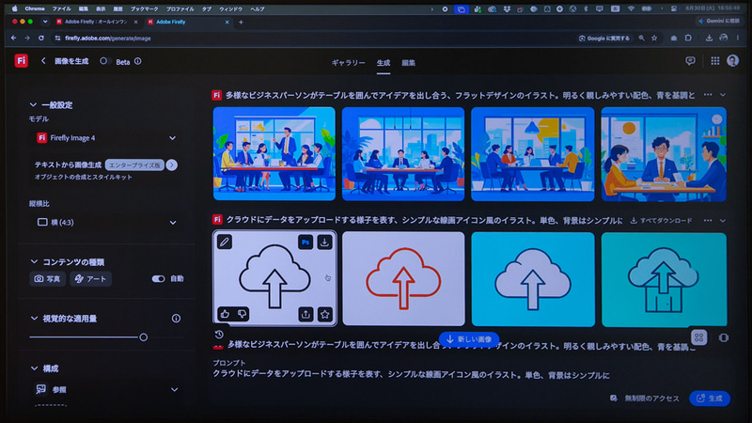Open Chrome extensions puzzle icon
Screen dimensions: 752x423
(x=688, y=38)
